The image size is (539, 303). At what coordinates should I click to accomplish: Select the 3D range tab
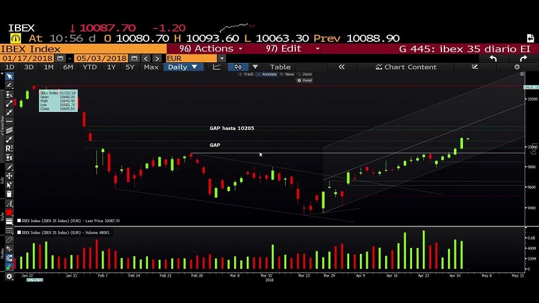pyautogui.click(x=29, y=67)
